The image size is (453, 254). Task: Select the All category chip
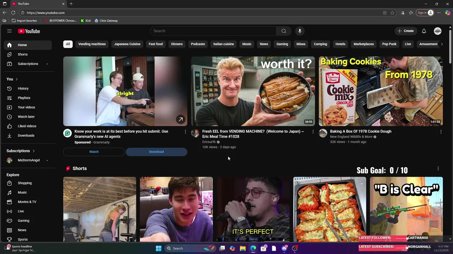[x=68, y=44]
